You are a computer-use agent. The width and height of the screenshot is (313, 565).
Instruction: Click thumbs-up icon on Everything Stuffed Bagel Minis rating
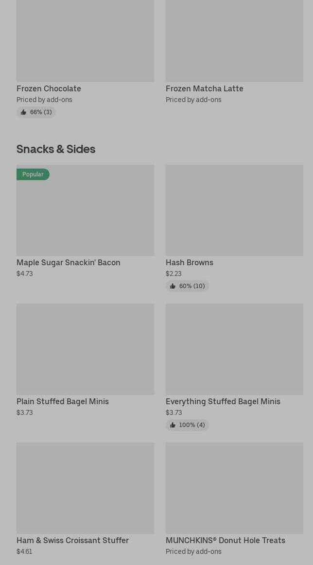coord(173,425)
